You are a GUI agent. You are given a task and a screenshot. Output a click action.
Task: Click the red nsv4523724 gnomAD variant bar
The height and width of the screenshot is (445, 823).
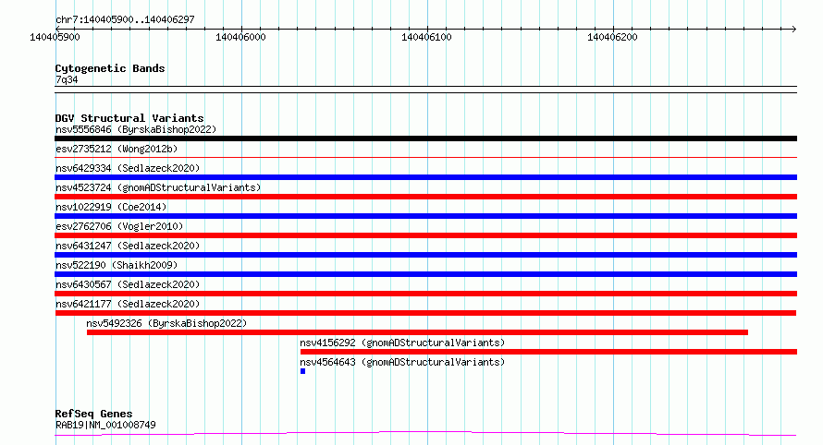tap(425, 197)
